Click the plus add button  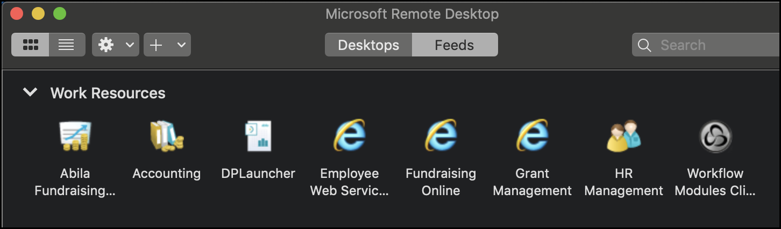pyautogui.click(x=156, y=45)
